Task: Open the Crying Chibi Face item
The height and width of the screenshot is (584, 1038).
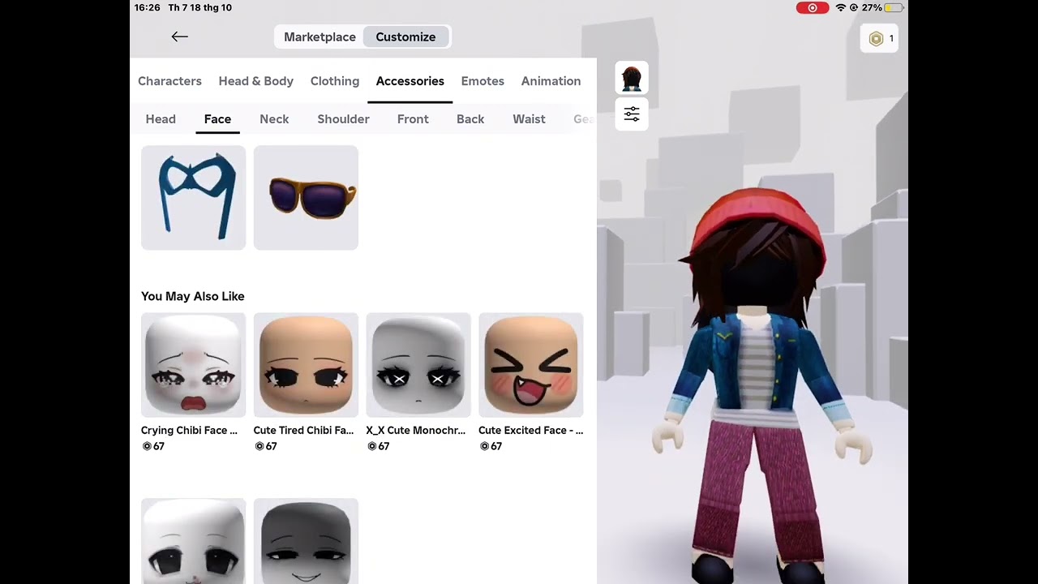Action: 193,365
